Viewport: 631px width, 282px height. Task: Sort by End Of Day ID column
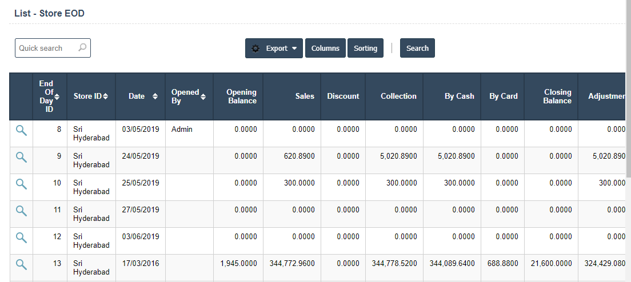click(49, 96)
